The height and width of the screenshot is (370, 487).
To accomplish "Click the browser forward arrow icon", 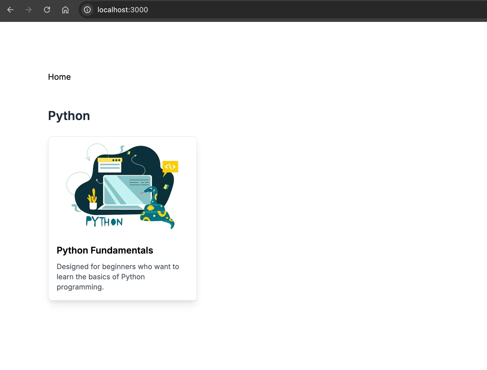I will 28,10.
